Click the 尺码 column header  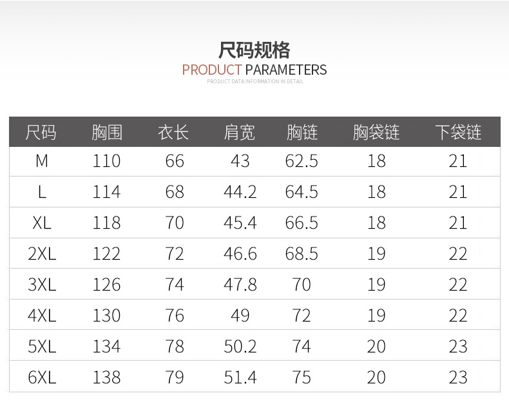[x=41, y=133]
